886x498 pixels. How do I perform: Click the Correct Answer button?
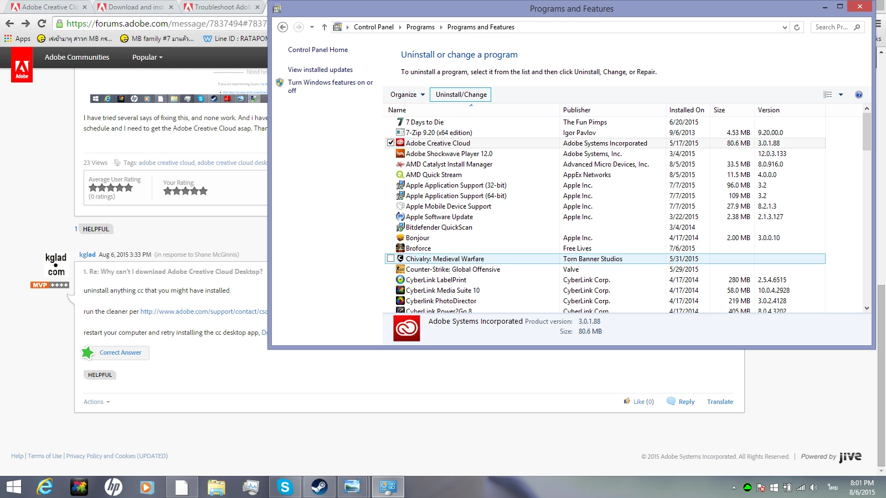115,352
